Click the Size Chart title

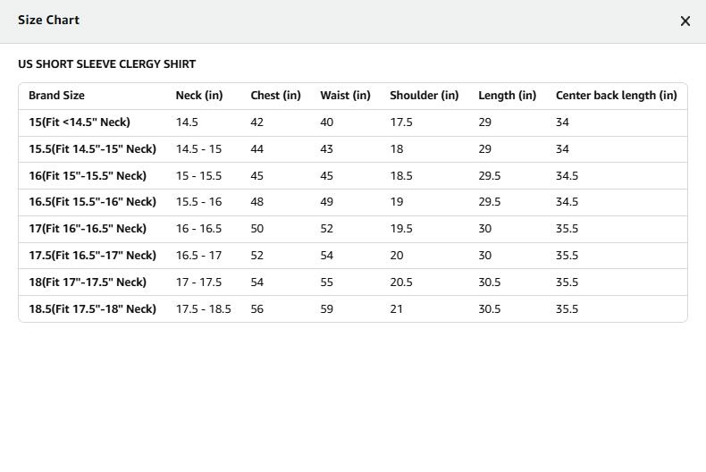point(48,20)
